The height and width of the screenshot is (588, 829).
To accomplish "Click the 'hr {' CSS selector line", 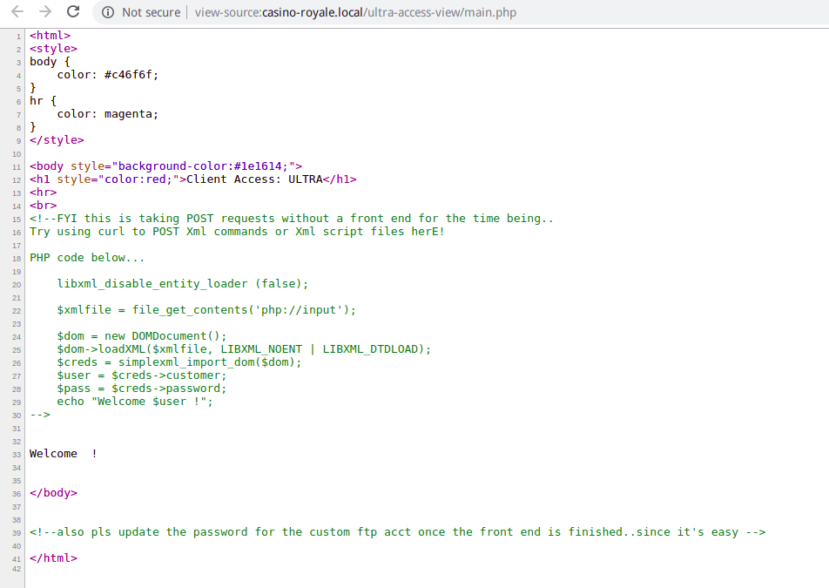I will [43, 100].
